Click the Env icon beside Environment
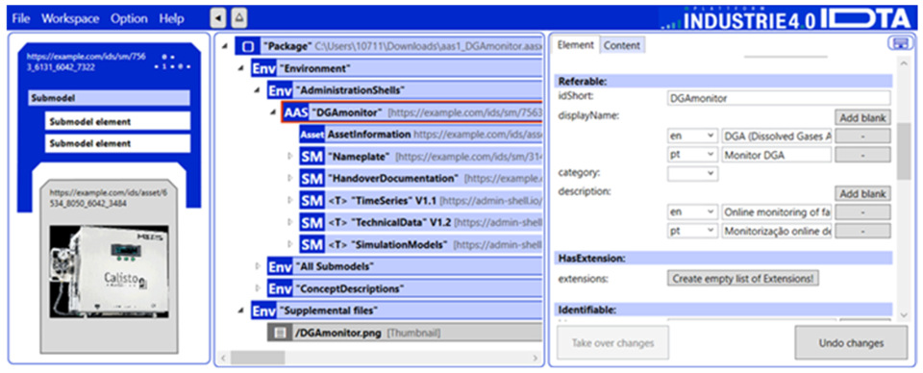The height and width of the screenshot is (373, 923). 263,68
